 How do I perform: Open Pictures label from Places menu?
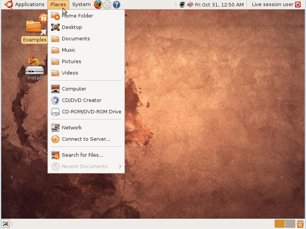pyautogui.click(x=71, y=61)
